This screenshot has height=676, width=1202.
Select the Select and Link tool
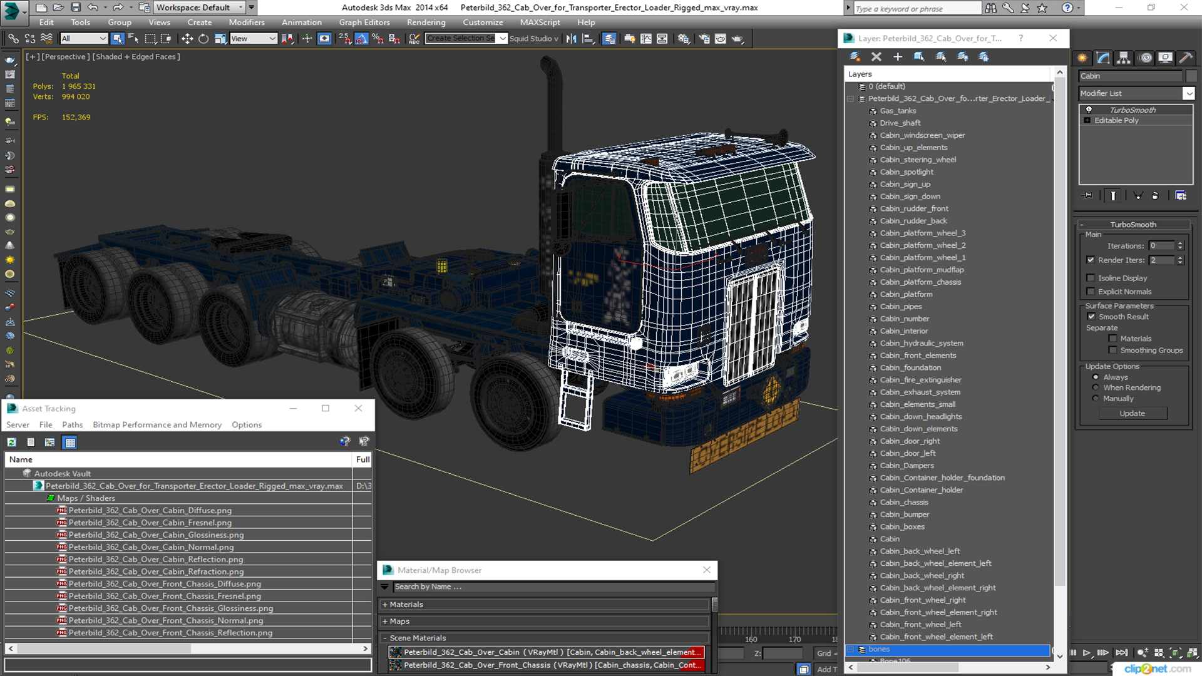pyautogui.click(x=13, y=38)
